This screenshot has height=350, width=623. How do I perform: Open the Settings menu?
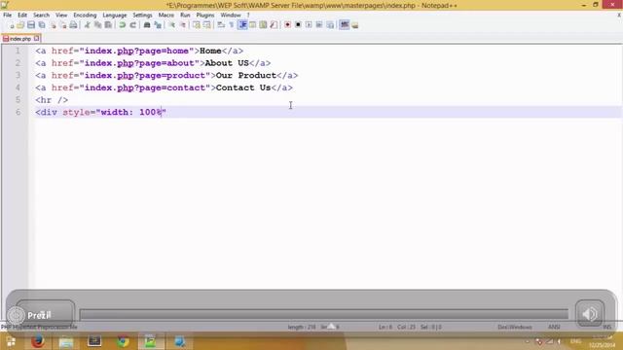pyautogui.click(x=142, y=16)
